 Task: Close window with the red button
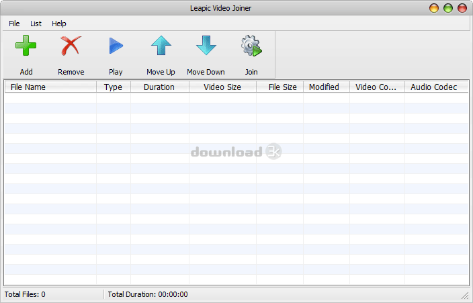[x=462, y=8]
